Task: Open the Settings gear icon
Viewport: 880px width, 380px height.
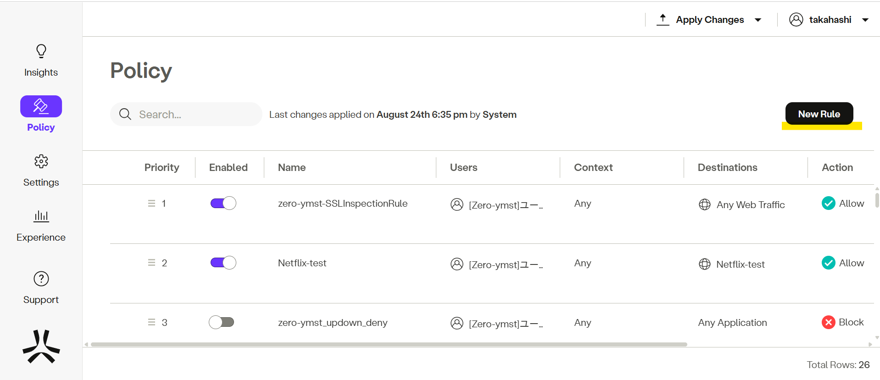Action: pos(41,161)
